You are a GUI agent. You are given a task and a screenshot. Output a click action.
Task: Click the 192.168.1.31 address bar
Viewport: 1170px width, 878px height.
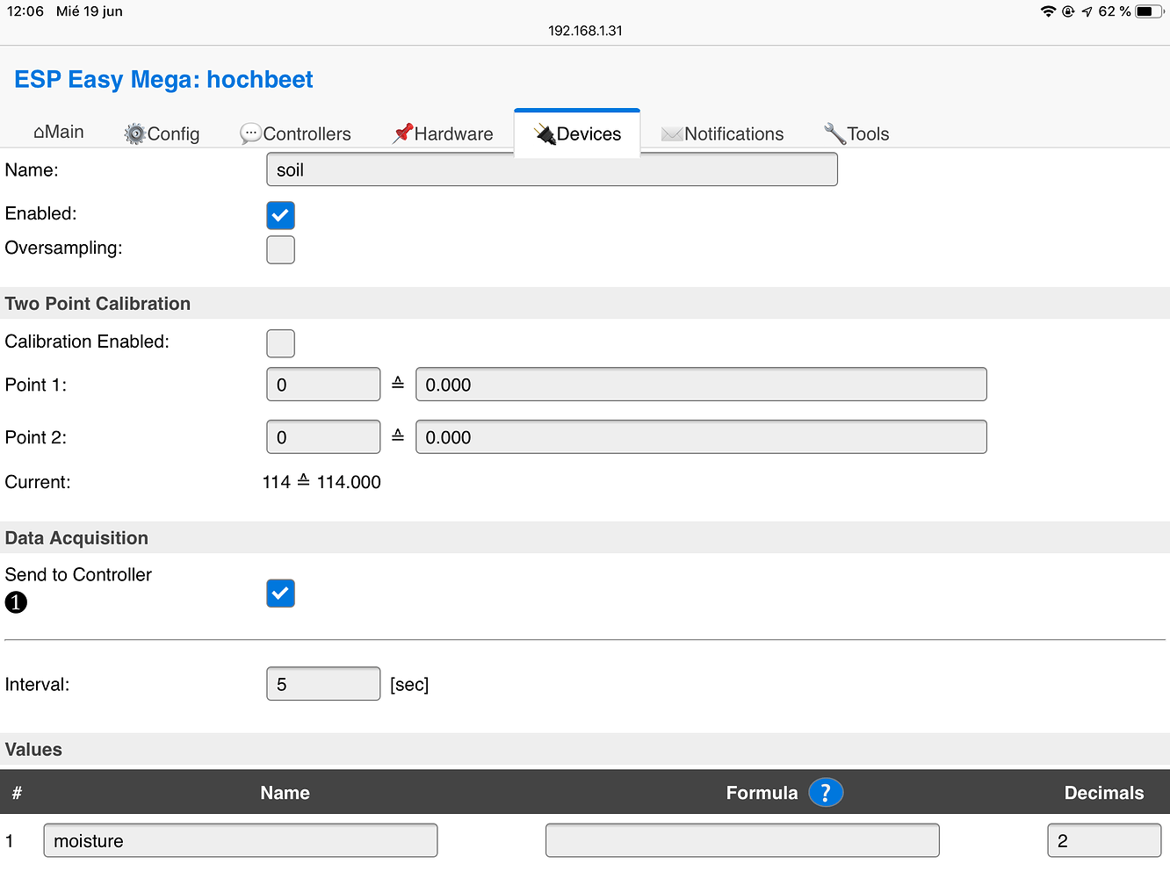pos(585,31)
